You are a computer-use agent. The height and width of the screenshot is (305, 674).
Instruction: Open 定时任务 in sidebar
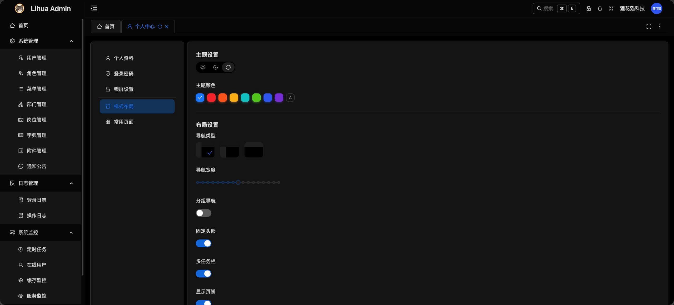[41, 249]
